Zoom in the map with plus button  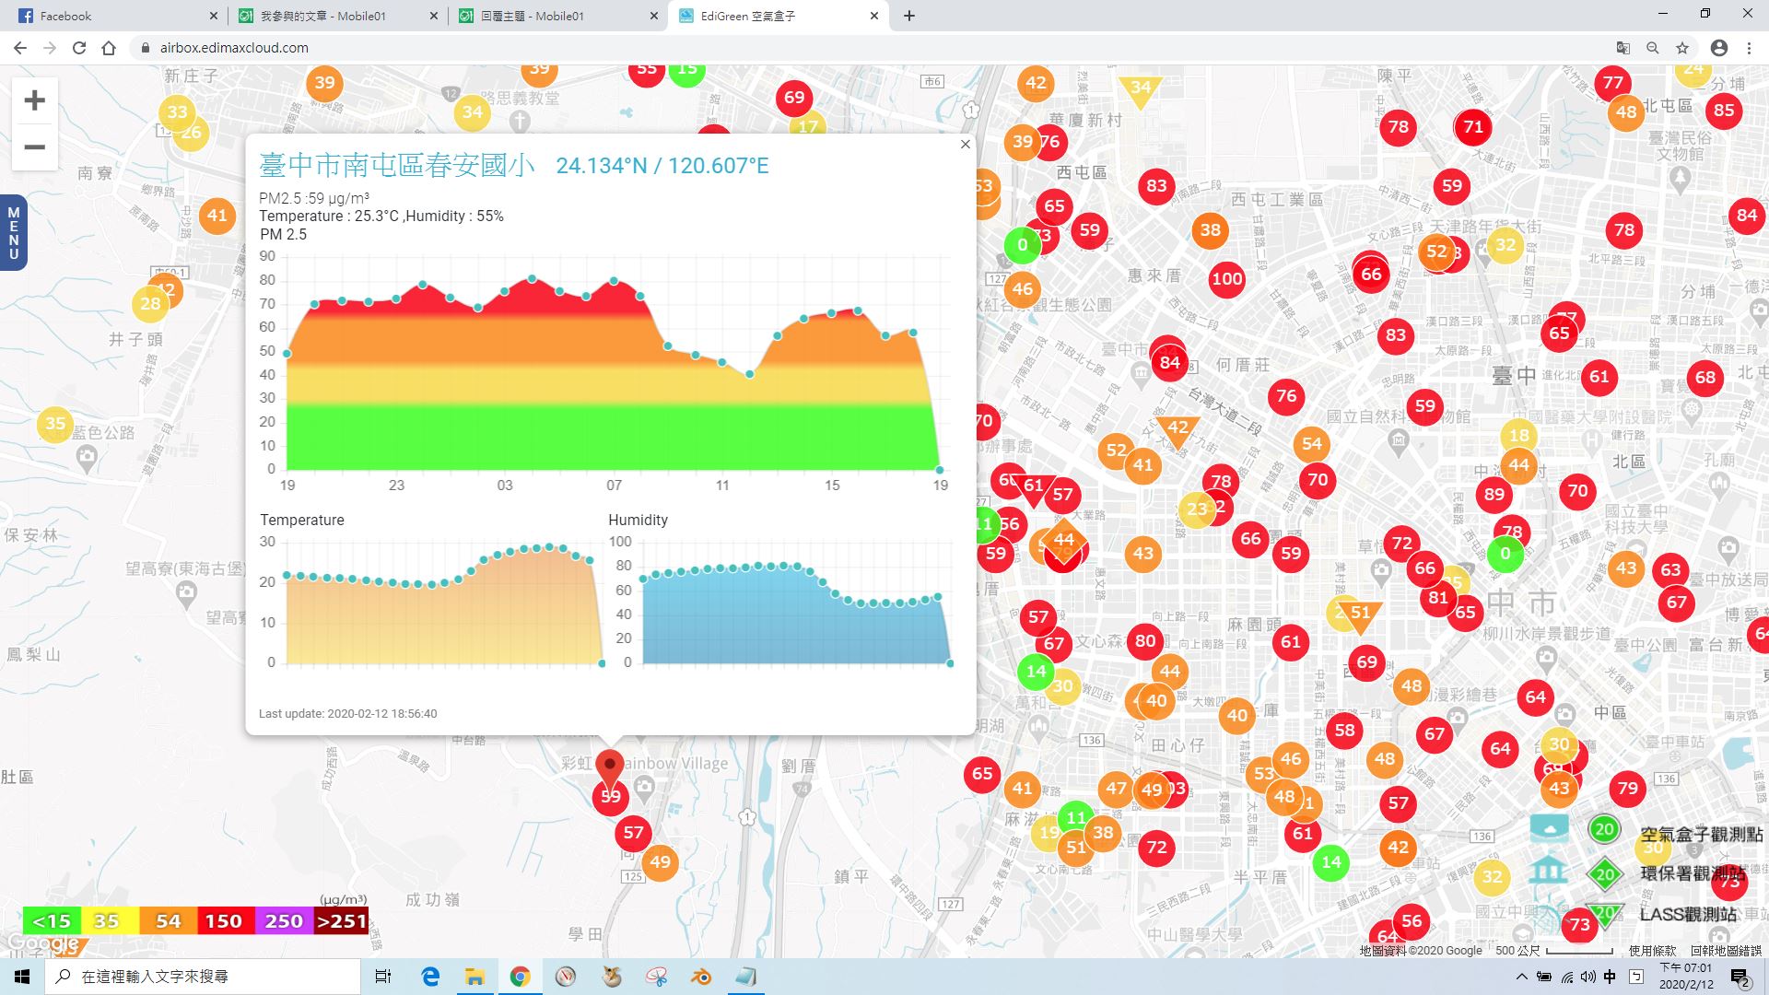(x=34, y=100)
